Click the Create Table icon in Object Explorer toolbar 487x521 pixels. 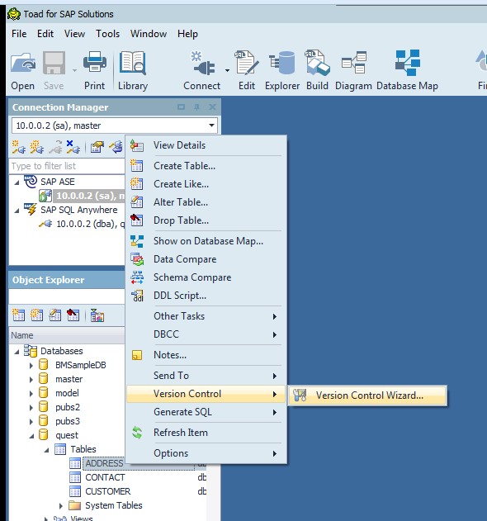click(x=18, y=315)
